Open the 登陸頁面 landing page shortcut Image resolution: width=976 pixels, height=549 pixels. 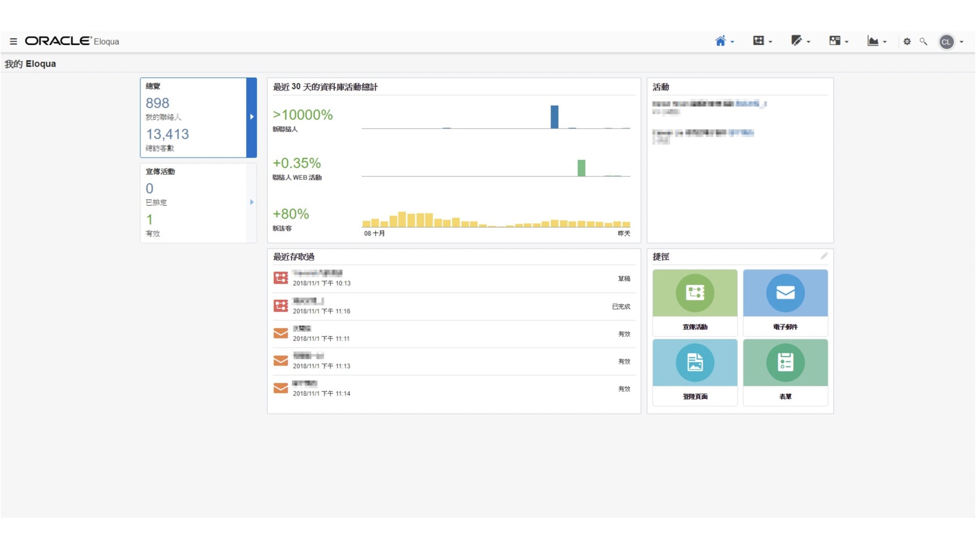point(694,372)
